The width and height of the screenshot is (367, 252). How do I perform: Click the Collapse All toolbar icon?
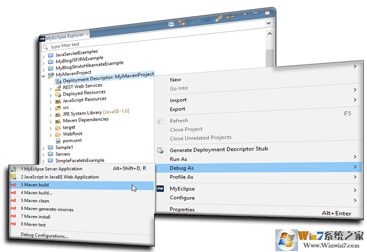tap(171, 23)
